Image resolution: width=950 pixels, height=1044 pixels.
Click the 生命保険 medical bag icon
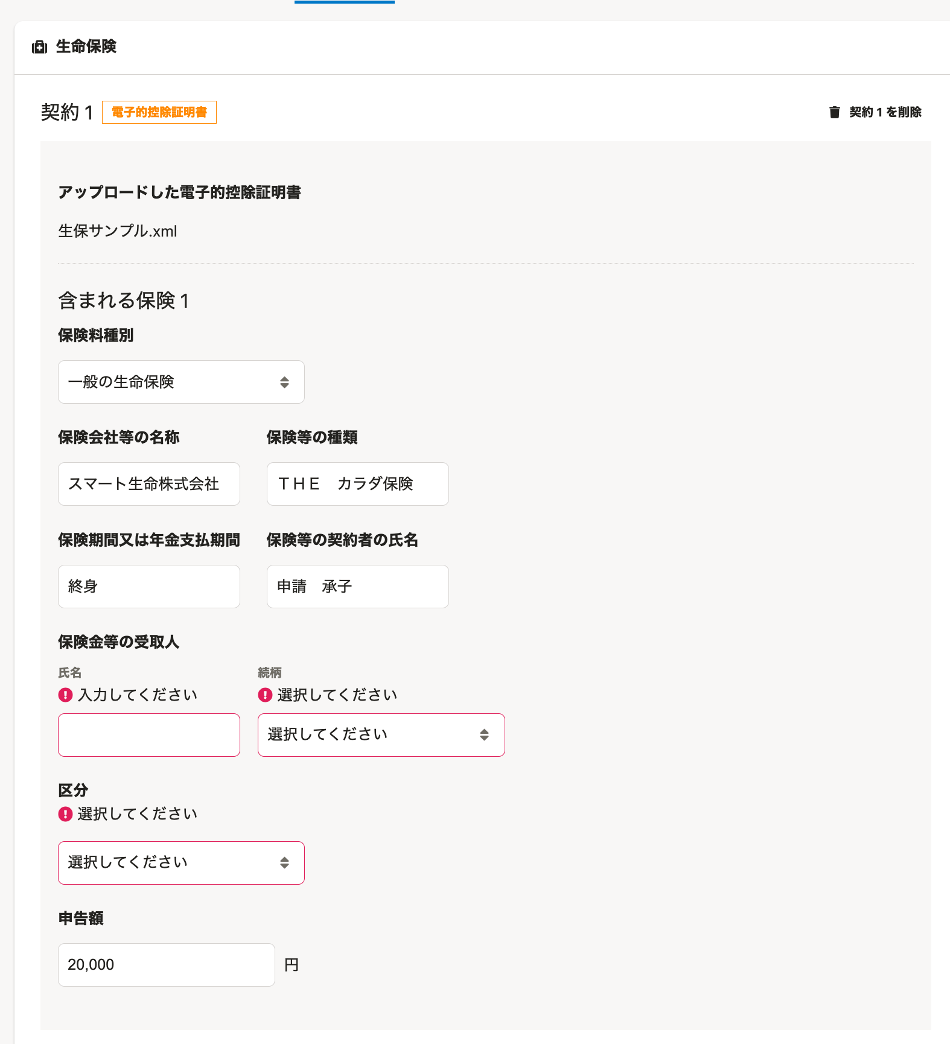(x=39, y=47)
